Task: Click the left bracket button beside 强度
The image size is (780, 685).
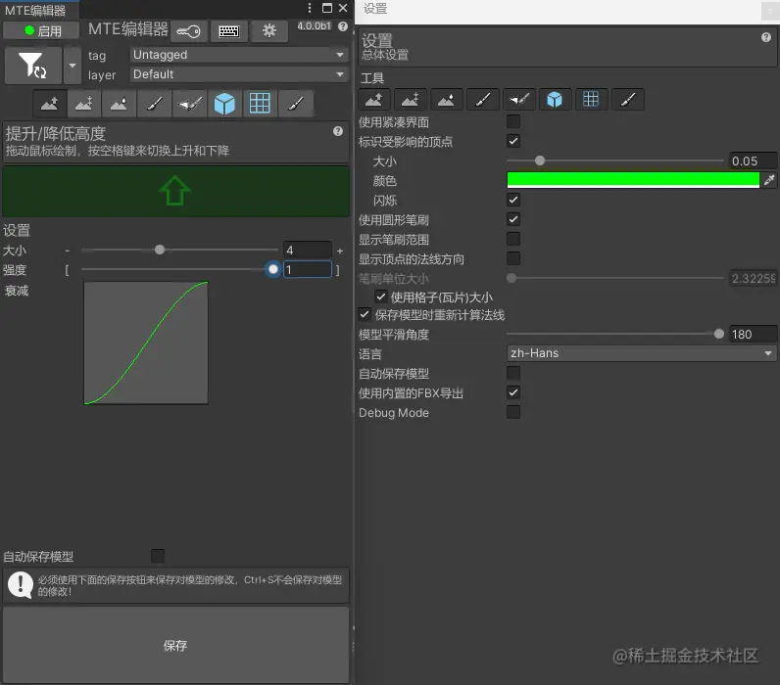Action: 67,270
